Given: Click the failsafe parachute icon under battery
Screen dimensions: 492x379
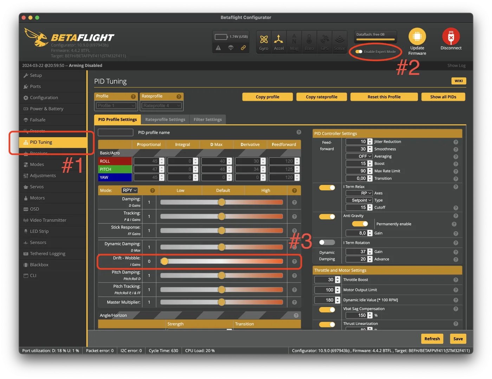Looking at the screenshot, I should [231, 48].
